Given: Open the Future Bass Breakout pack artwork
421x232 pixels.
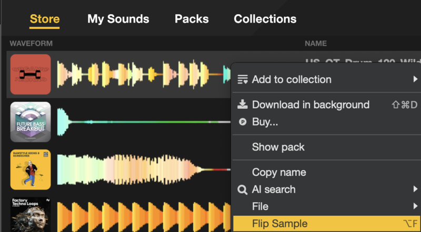Looking at the screenshot, I should click(x=31, y=122).
